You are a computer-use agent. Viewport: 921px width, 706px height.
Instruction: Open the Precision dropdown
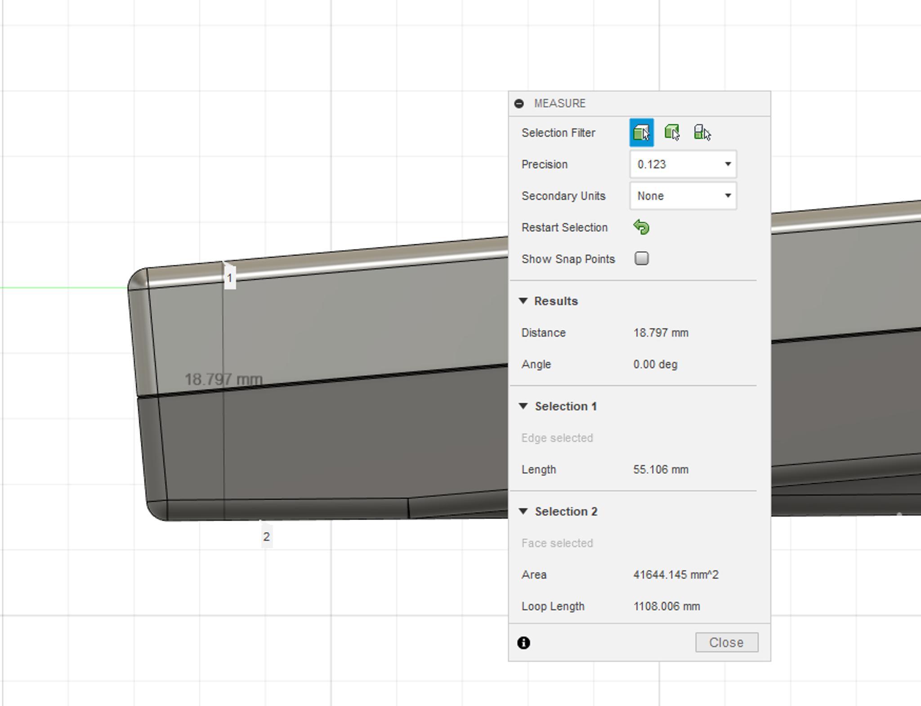click(x=683, y=164)
